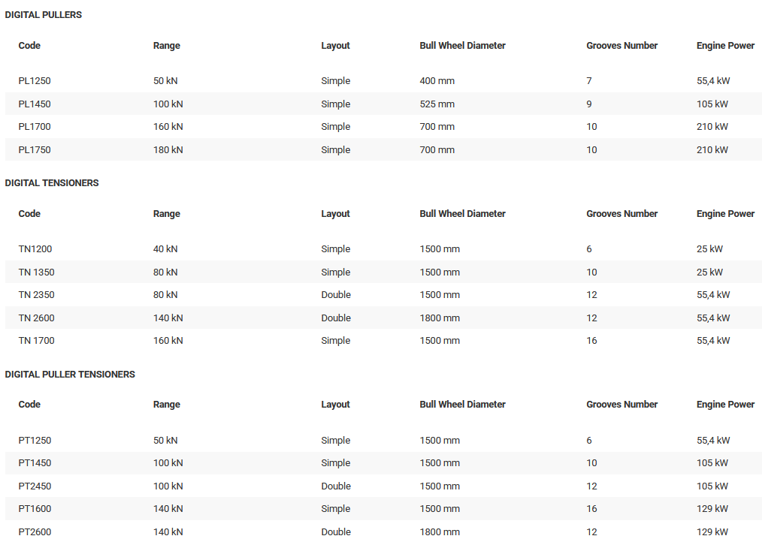Click Bull Wheel Diameter header in Pullers table
The height and width of the screenshot is (551, 762).
click(462, 46)
